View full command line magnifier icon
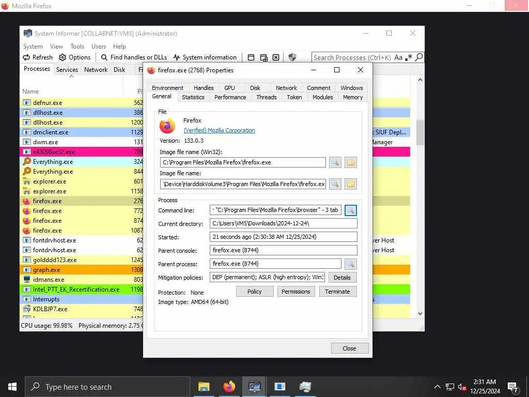Viewport: 529px width, 397px height. (351, 210)
